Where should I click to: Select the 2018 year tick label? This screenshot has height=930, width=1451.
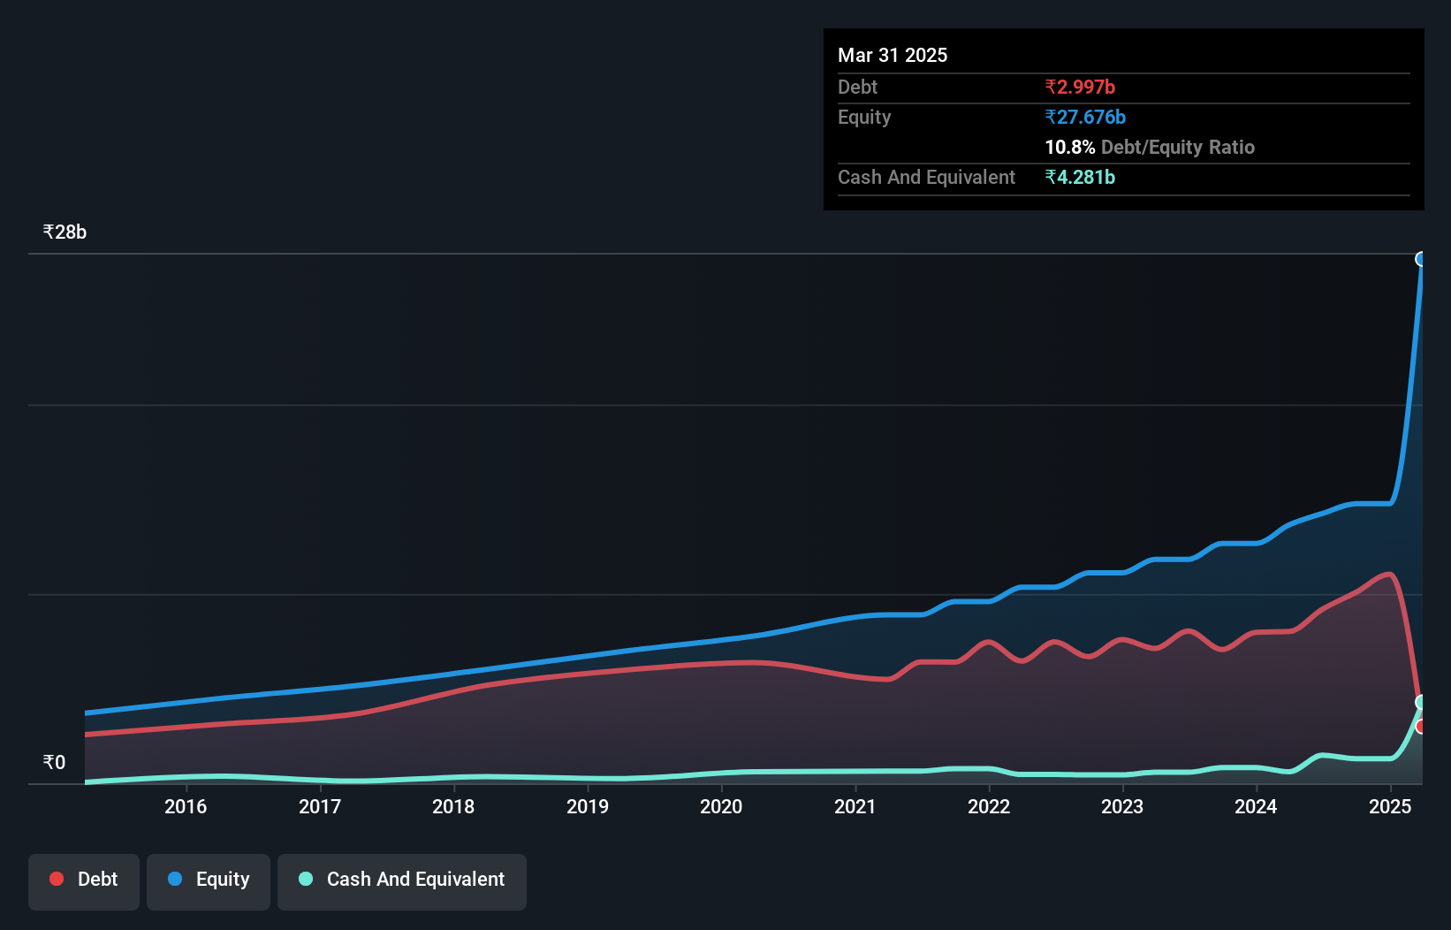(x=453, y=806)
